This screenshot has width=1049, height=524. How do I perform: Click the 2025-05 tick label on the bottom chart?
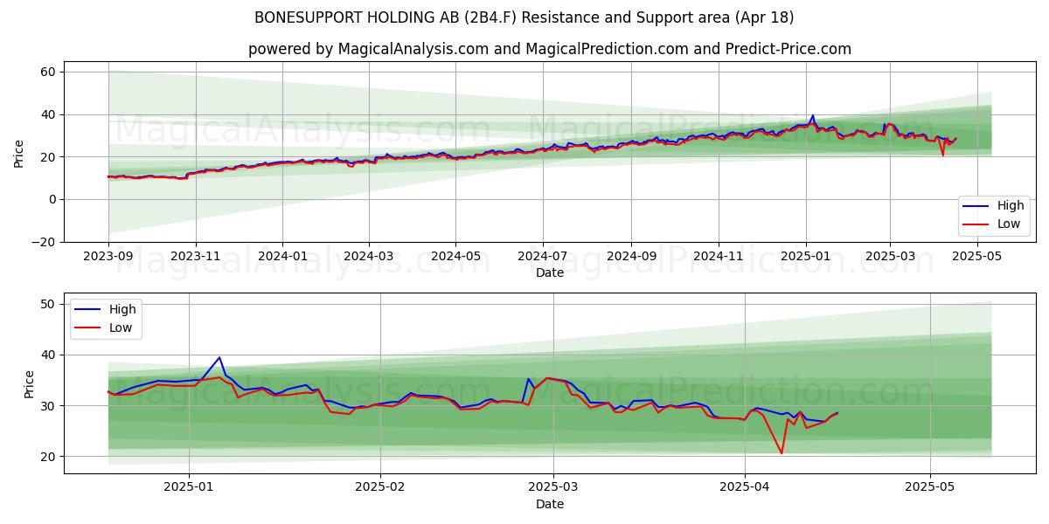coord(930,489)
